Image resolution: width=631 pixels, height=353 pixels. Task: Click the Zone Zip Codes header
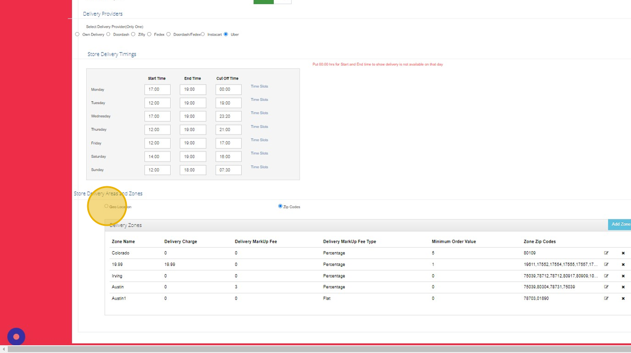(539, 242)
